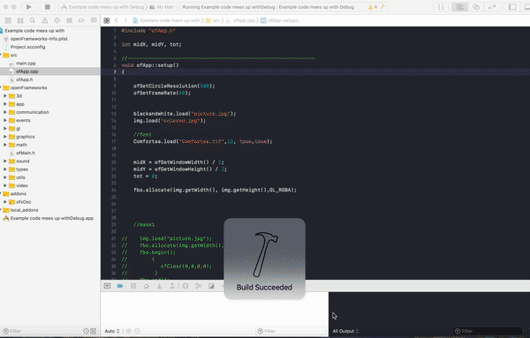Expand the gl folder

pyautogui.click(x=5, y=129)
